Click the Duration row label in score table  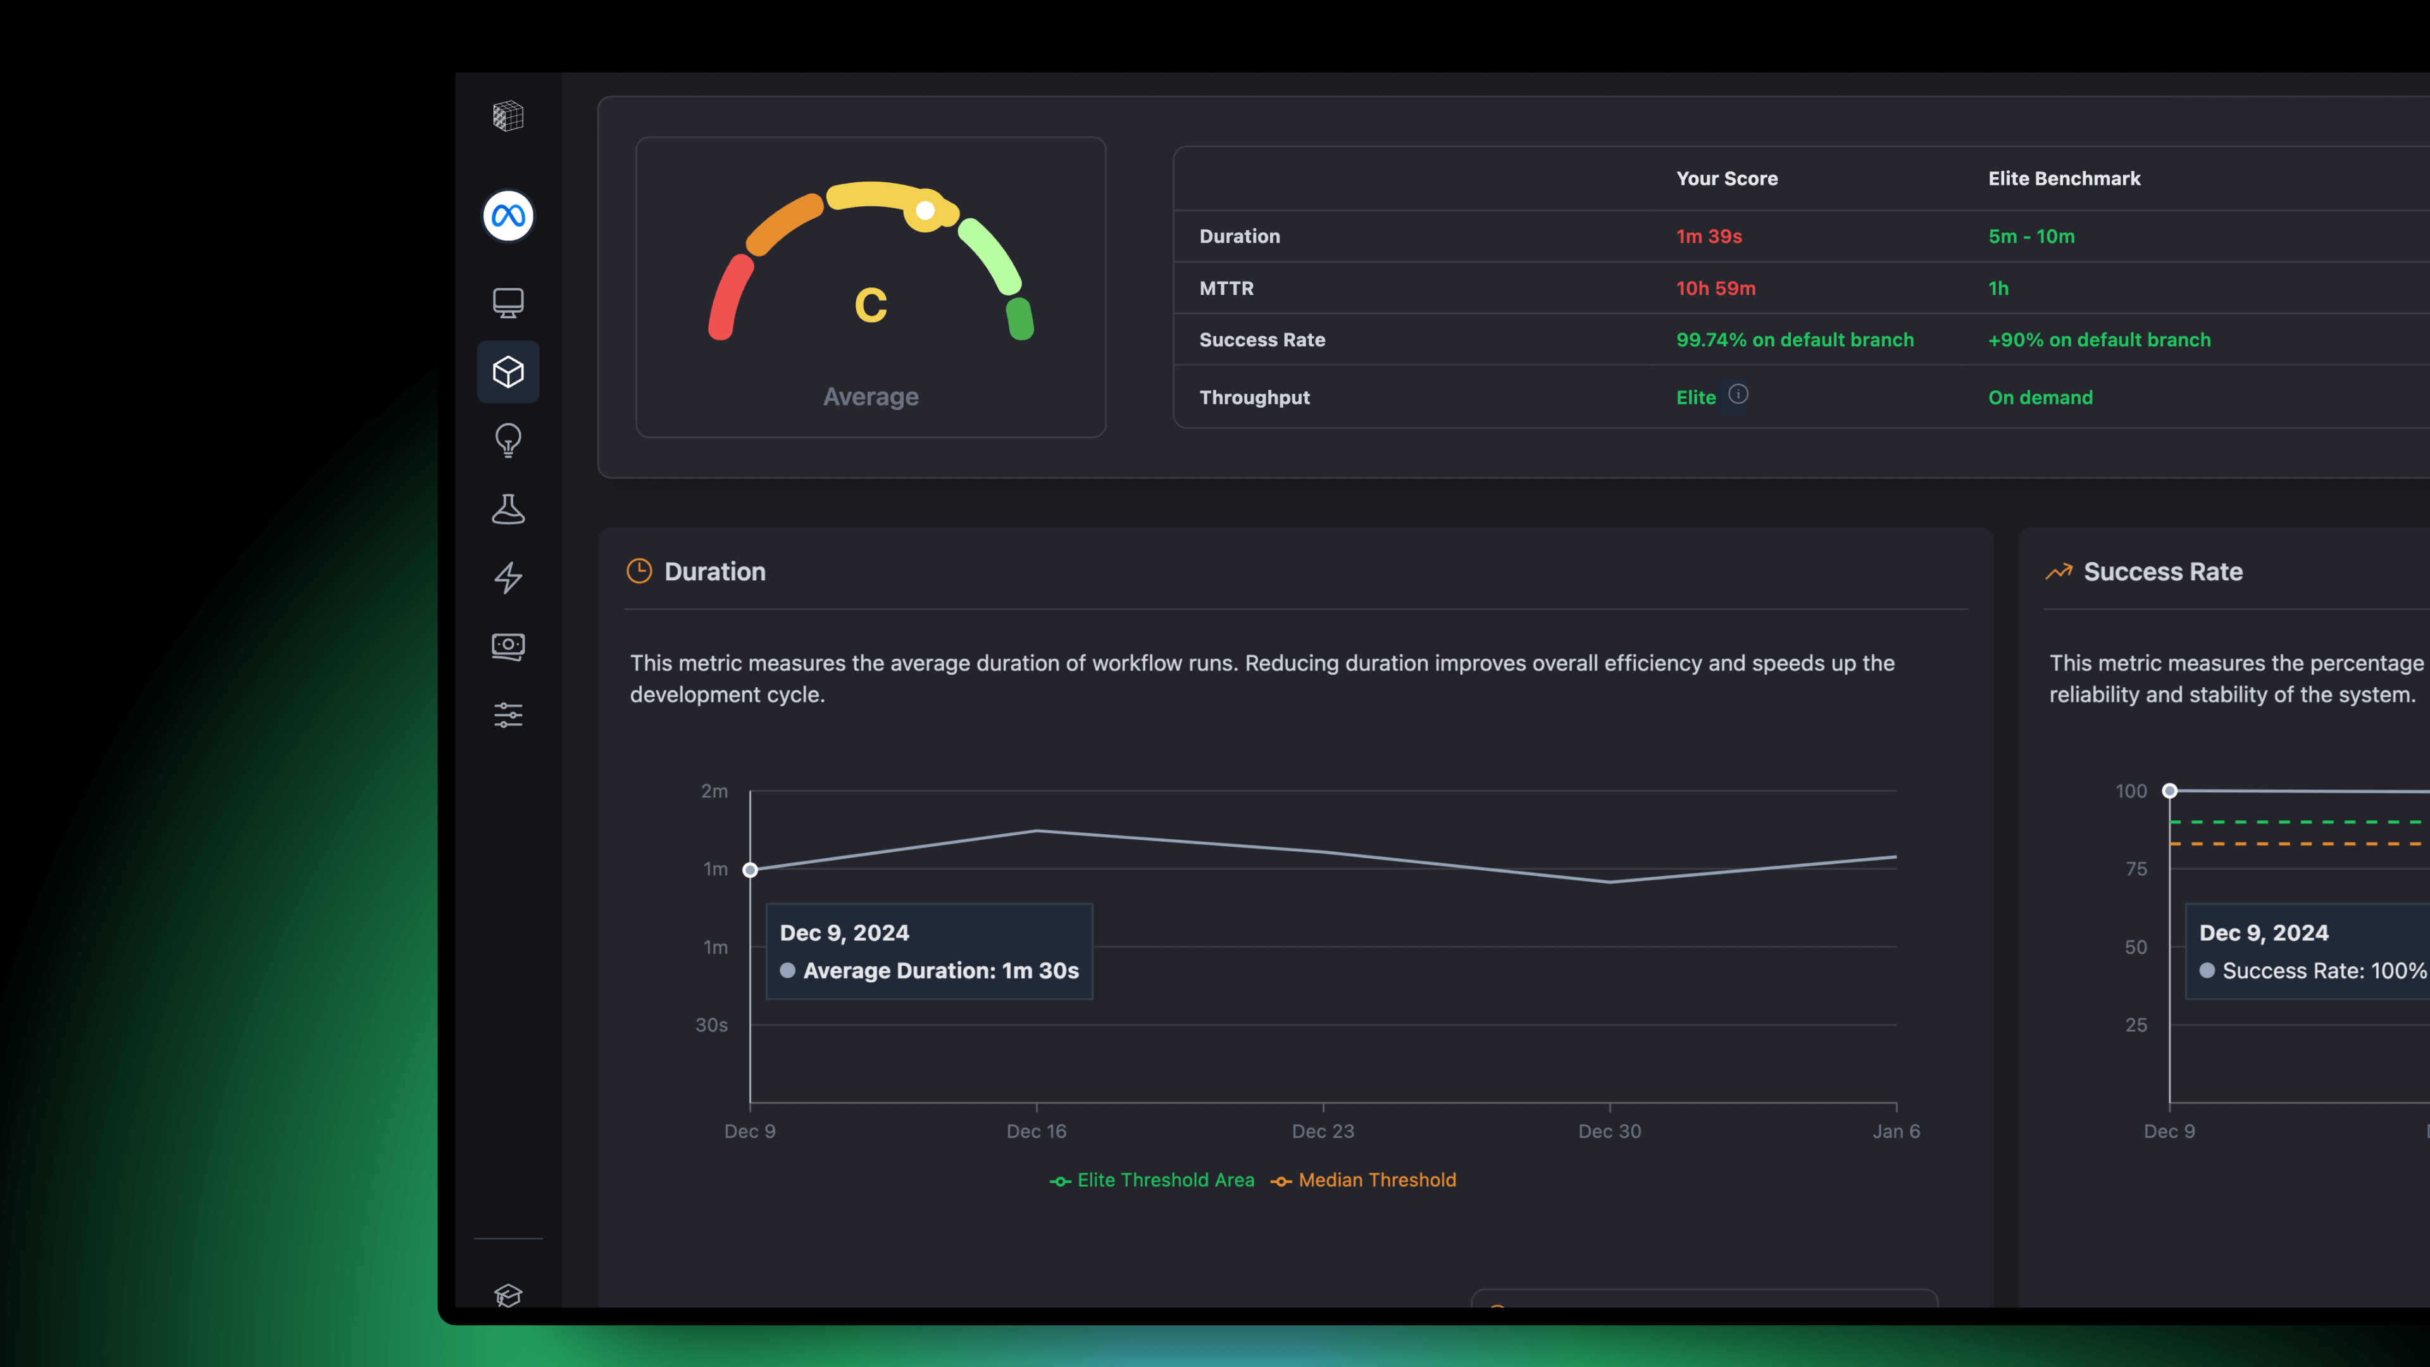[x=1240, y=236]
